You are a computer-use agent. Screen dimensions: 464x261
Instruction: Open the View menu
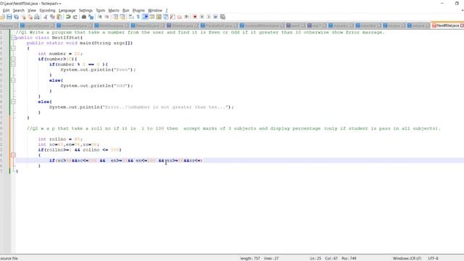(x=32, y=10)
